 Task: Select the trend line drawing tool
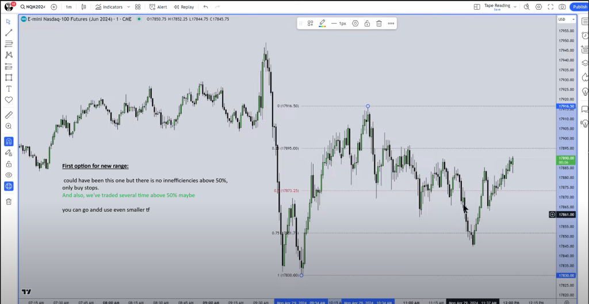click(x=9, y=33)
